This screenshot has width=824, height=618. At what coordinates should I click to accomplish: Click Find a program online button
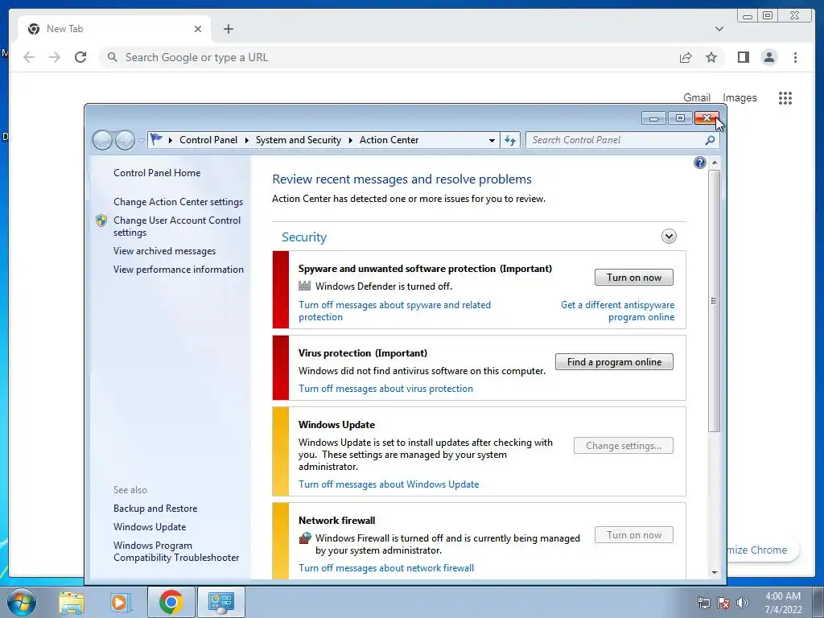click(614, 361)
